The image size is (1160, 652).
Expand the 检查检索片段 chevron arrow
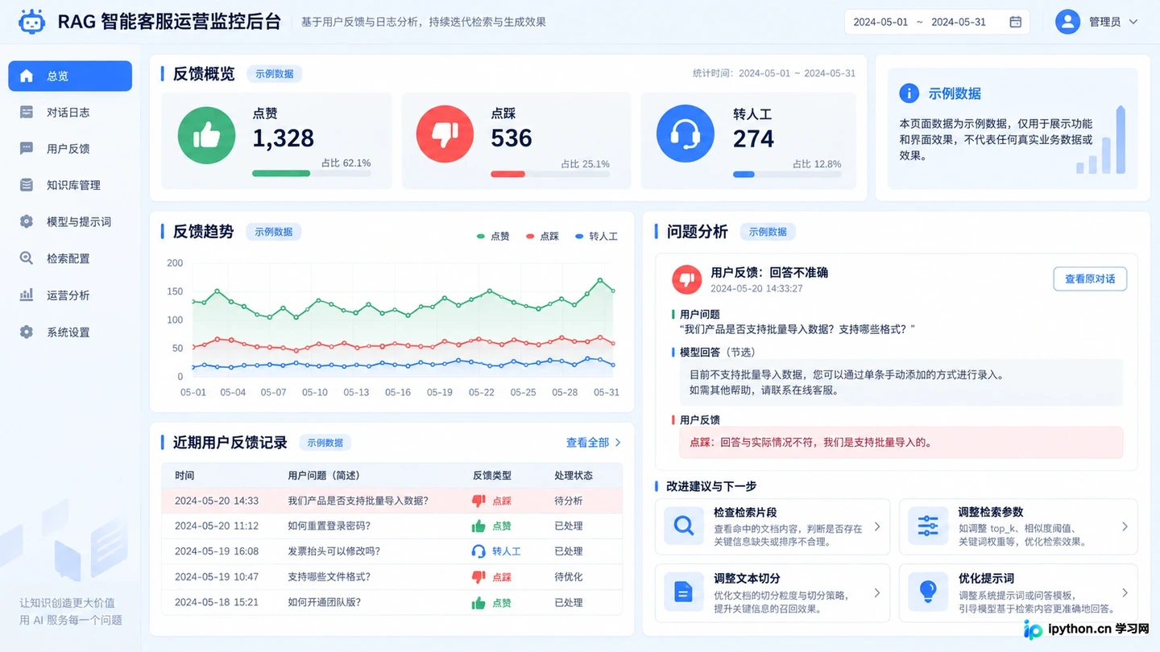[877, 526]
